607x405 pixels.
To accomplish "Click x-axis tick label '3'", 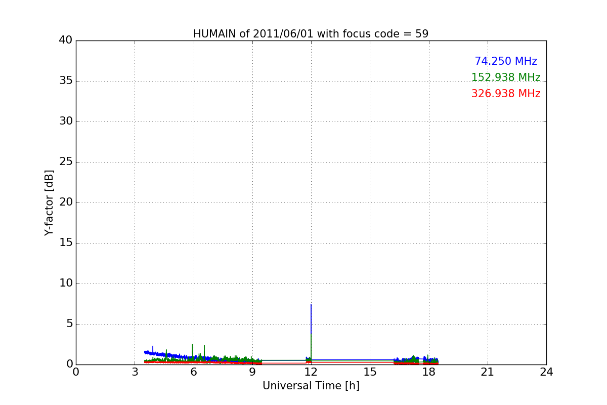I will [135, 372].
